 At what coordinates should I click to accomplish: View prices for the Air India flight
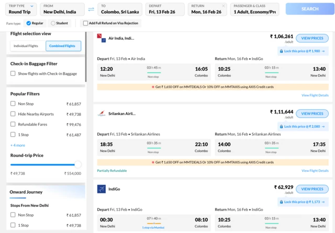point(312,38)
